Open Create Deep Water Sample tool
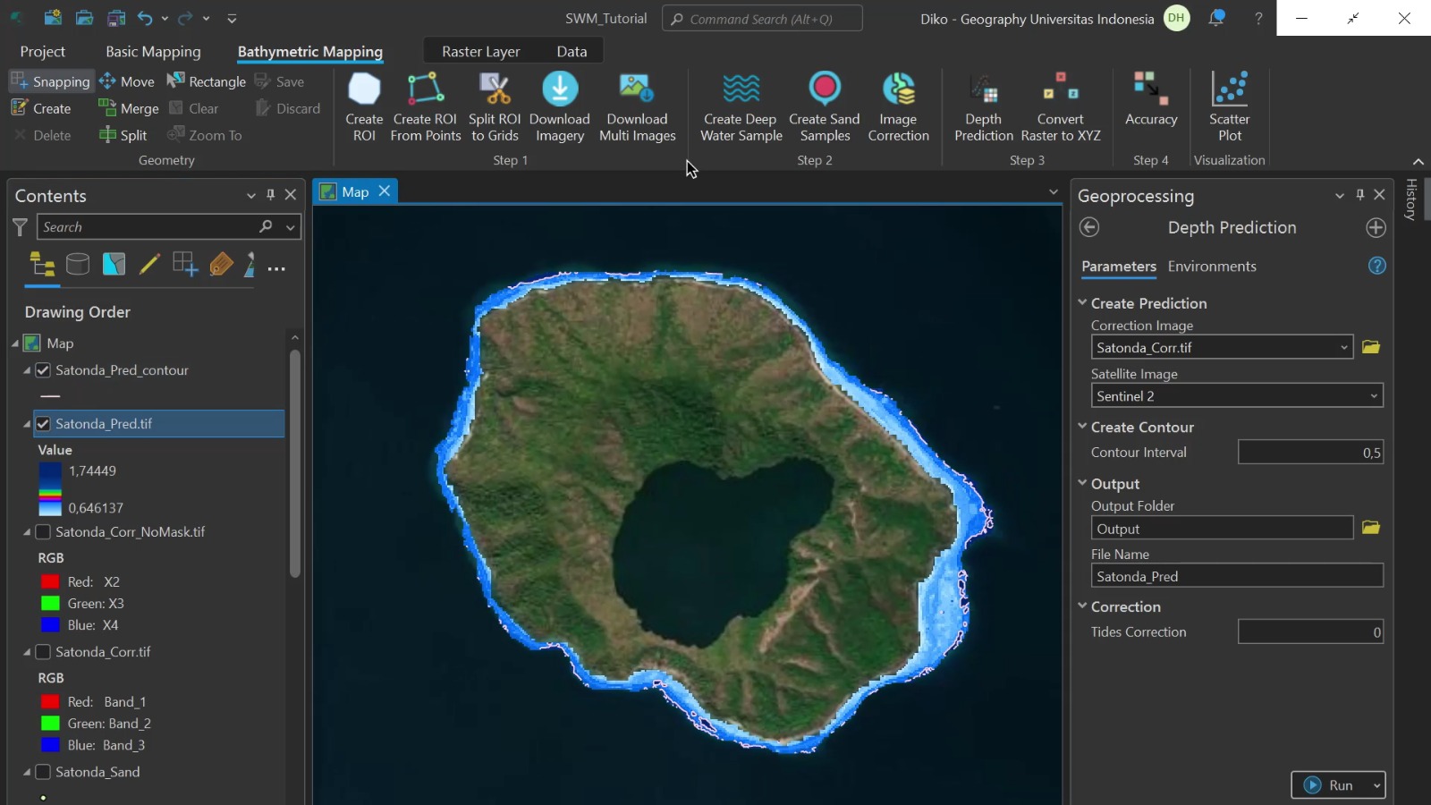The height and width of the screenshot is (805, 1431). pyautogui.click(x=741, y=107)
